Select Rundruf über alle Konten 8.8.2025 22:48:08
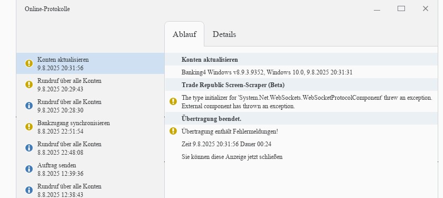Viewport: 443px width, 198px height. [90, 148]
